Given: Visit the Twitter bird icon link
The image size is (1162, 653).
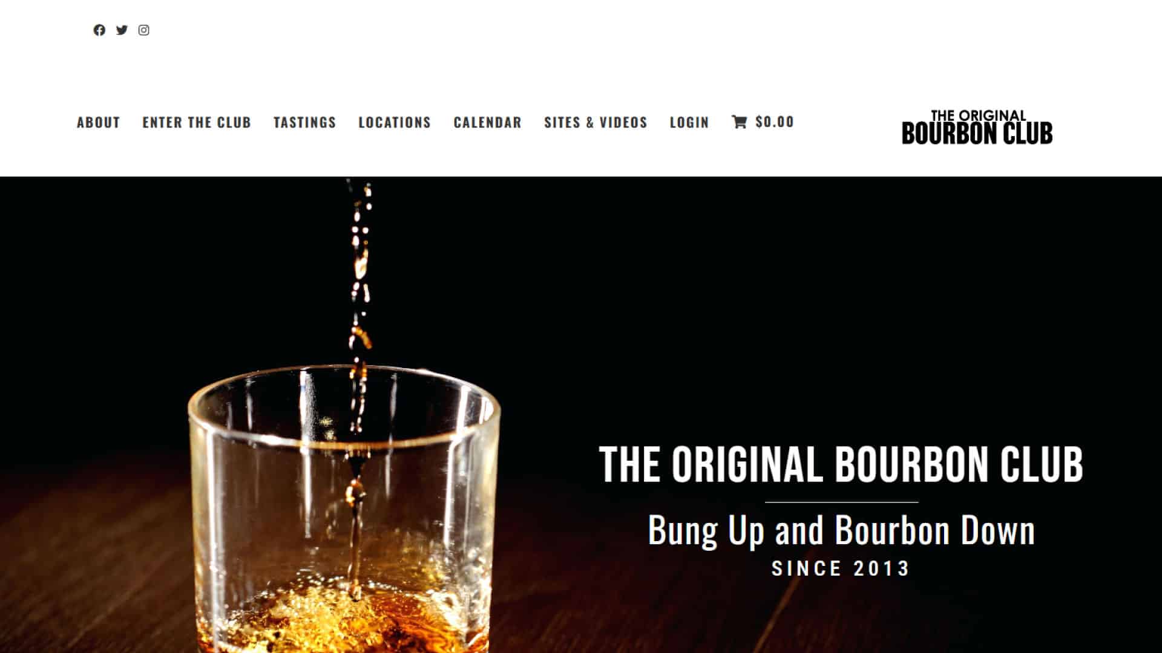Looking at the screenshot, I should [122, 30].
